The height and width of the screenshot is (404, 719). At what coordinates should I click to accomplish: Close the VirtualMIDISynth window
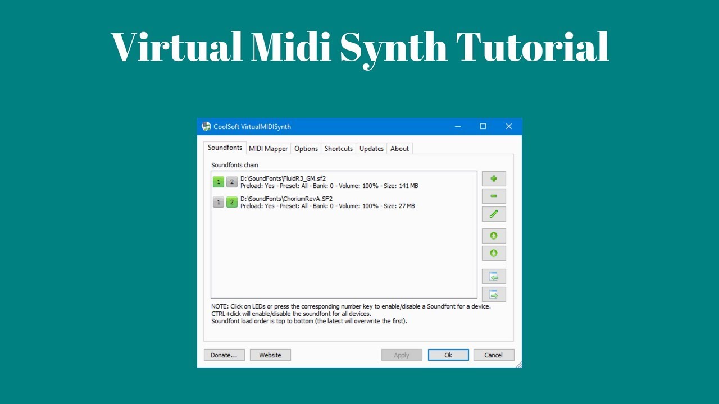click(509, 127)
